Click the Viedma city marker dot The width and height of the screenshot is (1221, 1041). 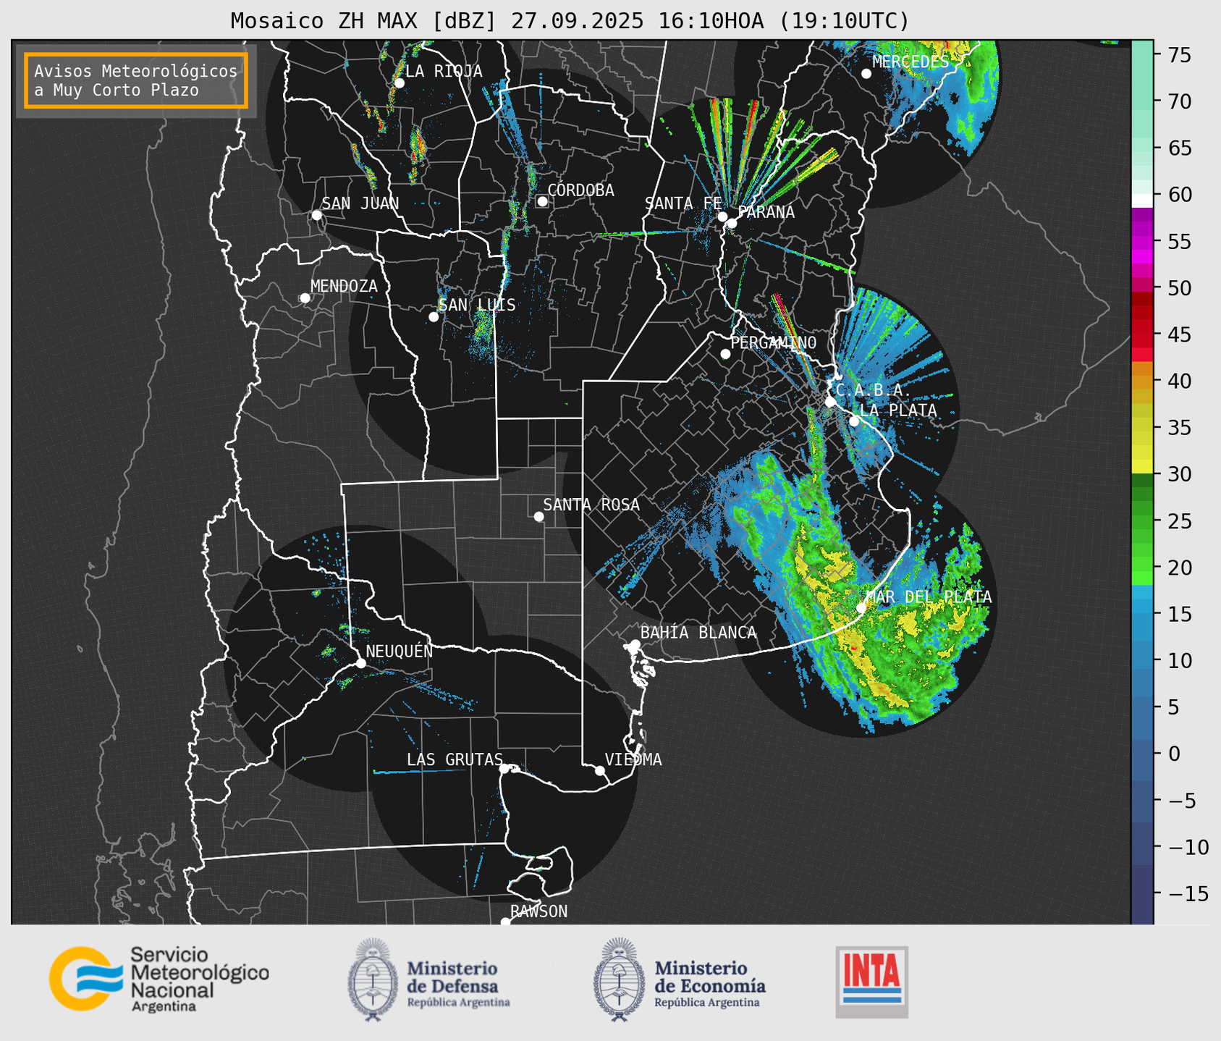pyautogui.click(x=600, y=770)
